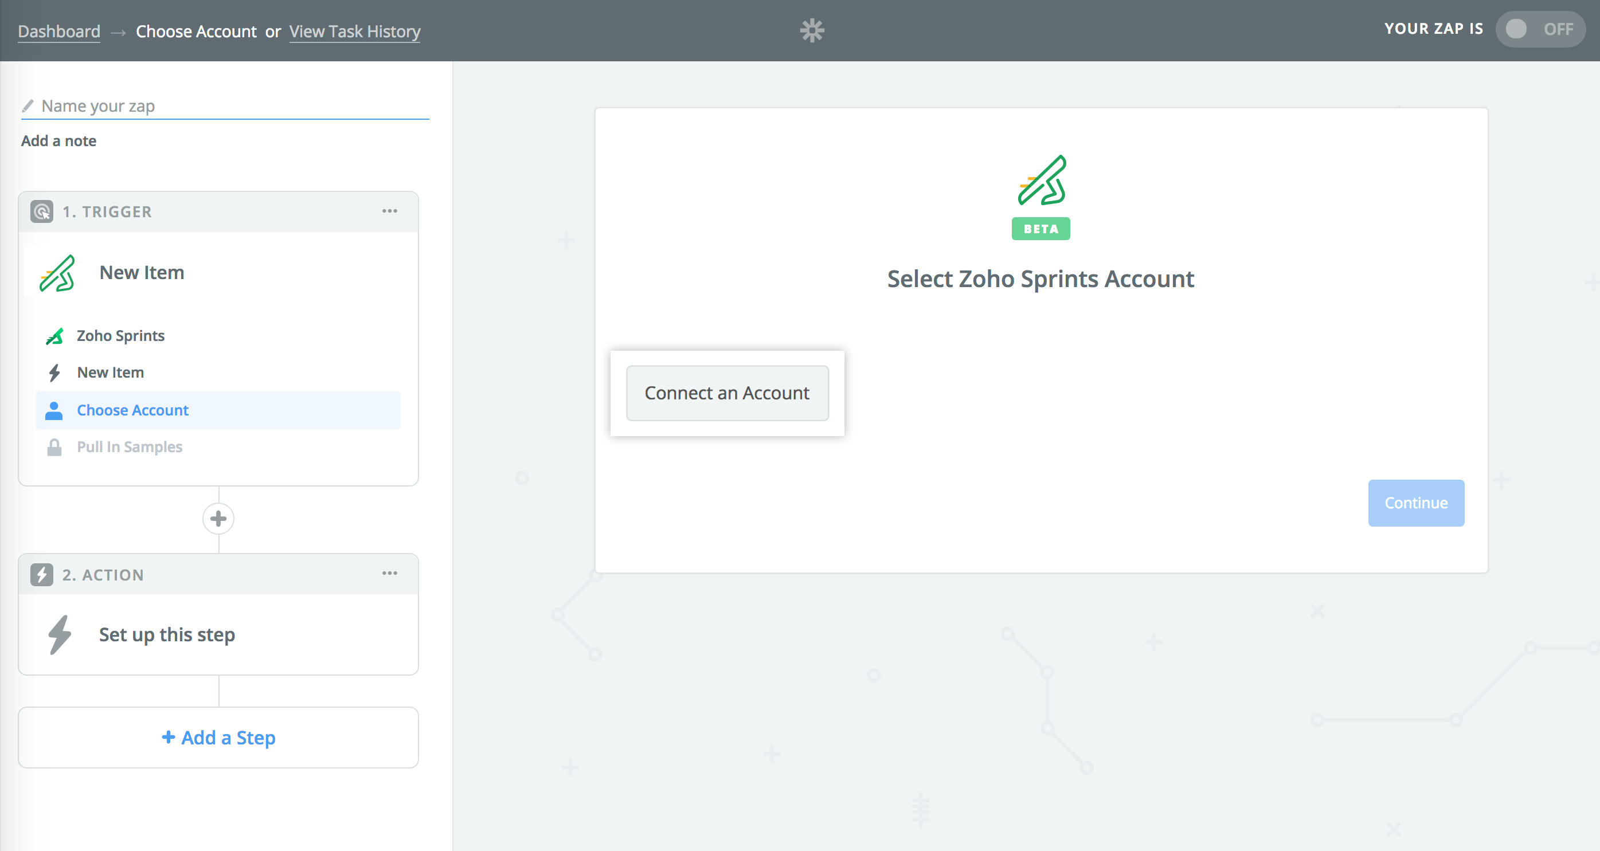This screenshot has height=851, width=1600.
Task: Click the Zoho Sprints logo next to New Item heading
Action: [x=57, y=273]
